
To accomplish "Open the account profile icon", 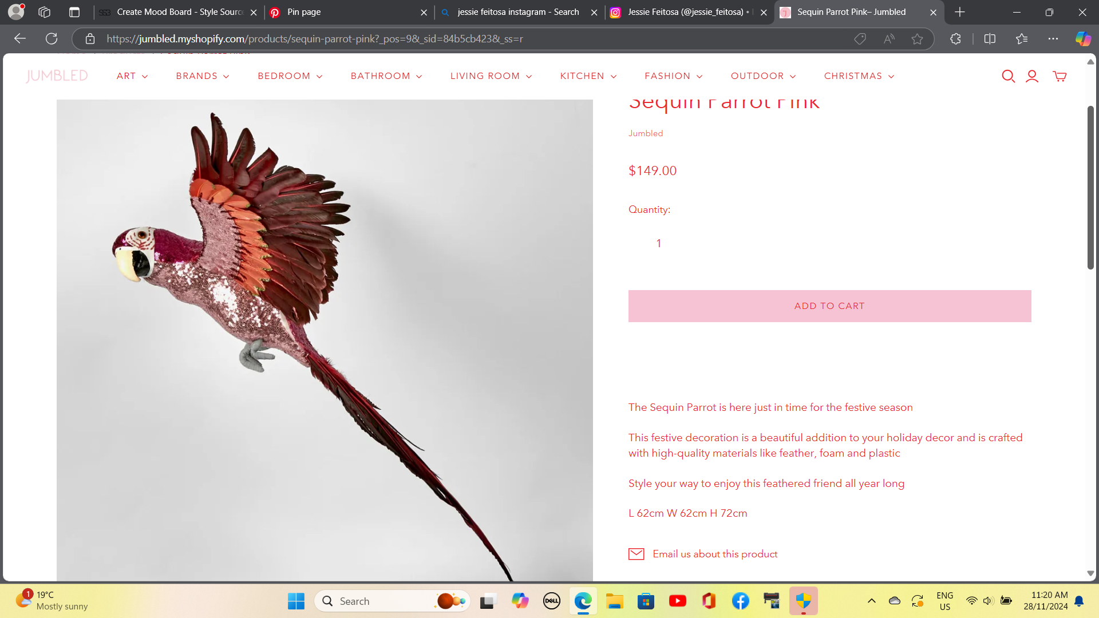I will click(x=1032, y=76).
